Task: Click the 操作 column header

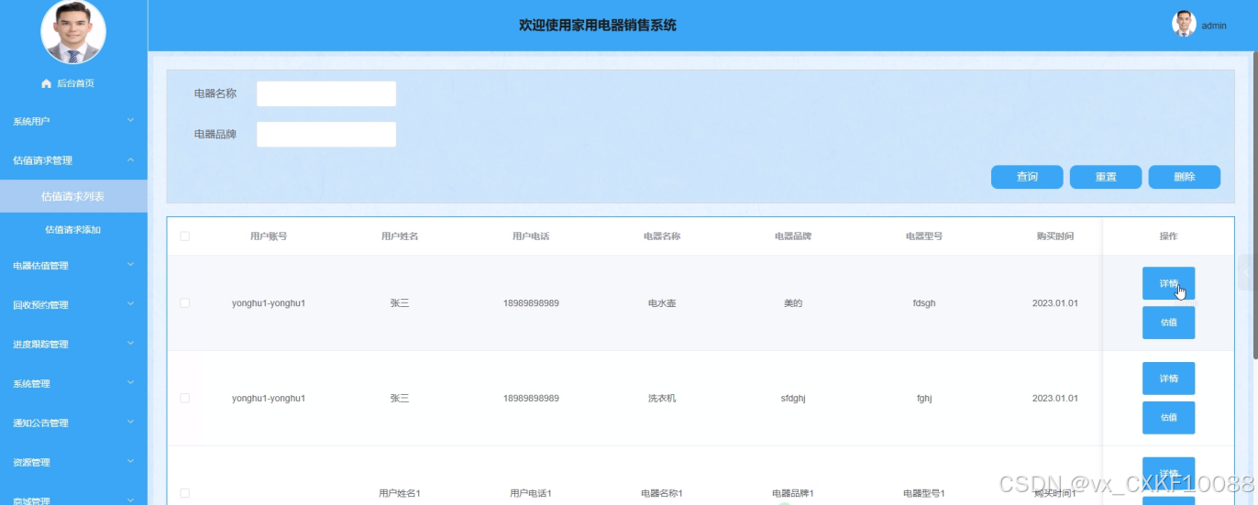Action: (1168, 236)
